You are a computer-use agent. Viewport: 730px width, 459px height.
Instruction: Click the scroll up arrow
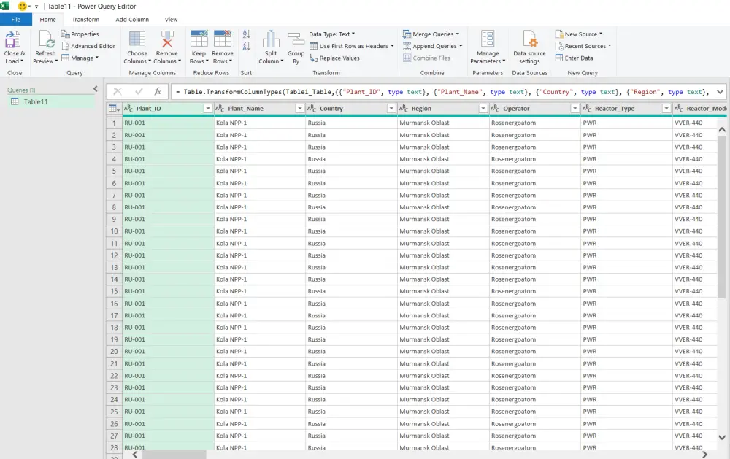[x=722, y=130]
